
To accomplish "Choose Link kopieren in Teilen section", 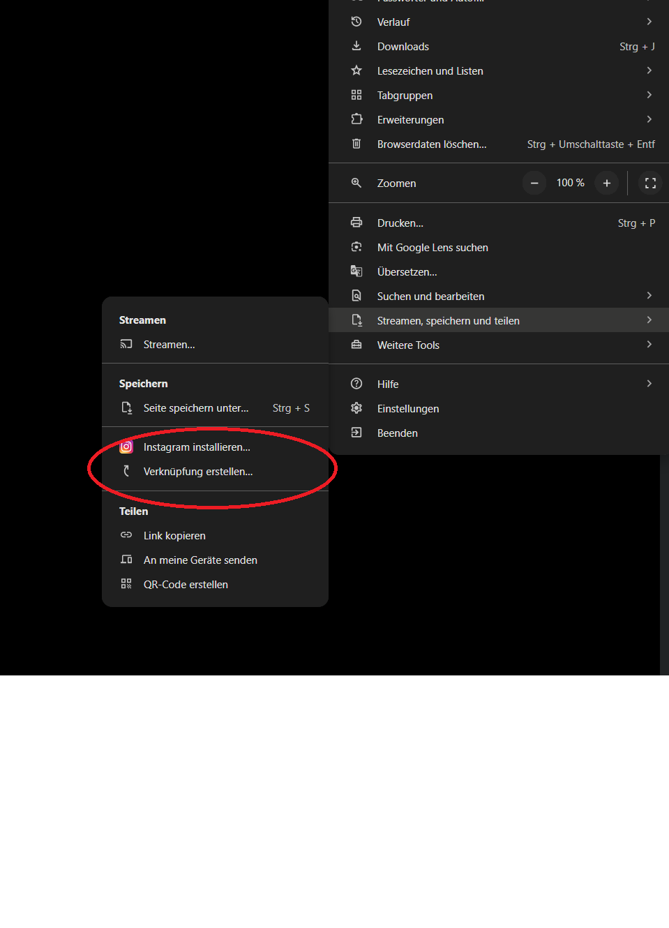I will tap(215, 535).
